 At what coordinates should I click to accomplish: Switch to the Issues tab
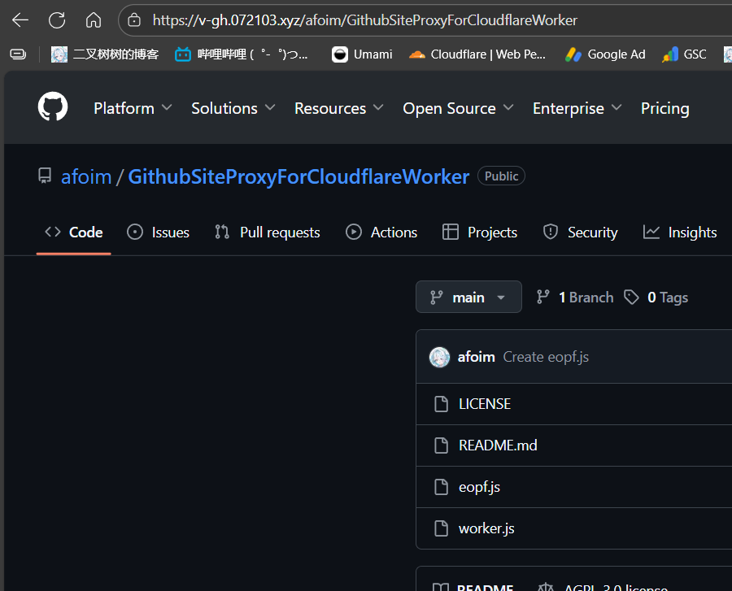(159, 232)
